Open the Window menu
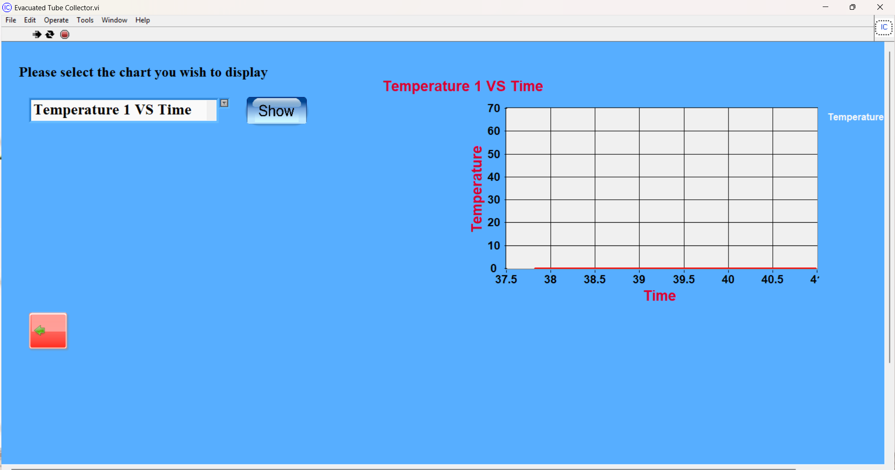The height and width of the screenshot is (470, 895). 114,20
